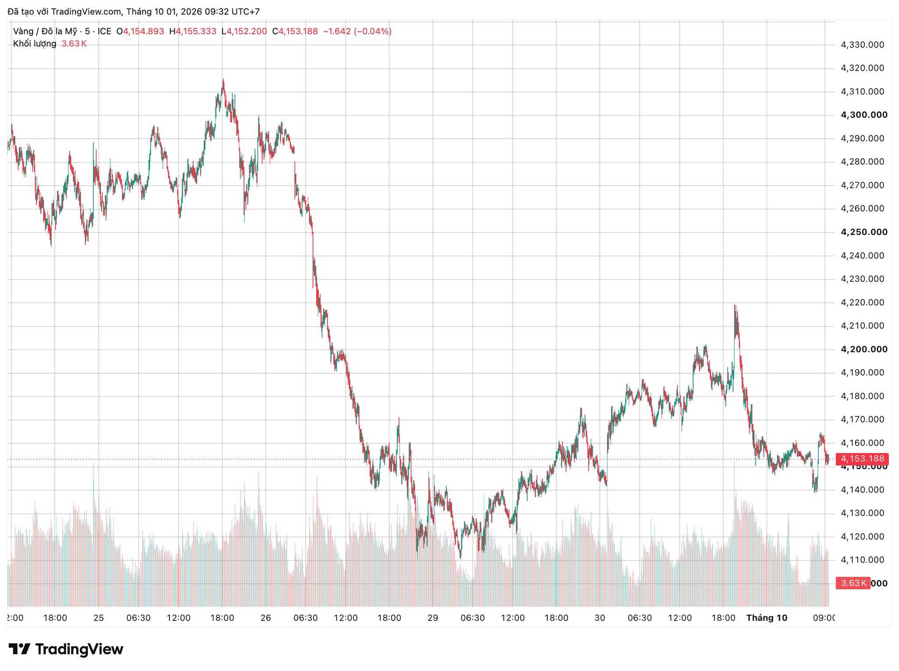Click the TradingView logo at bottom left
This screenshot has width=899, height=671.
point(66,649)
